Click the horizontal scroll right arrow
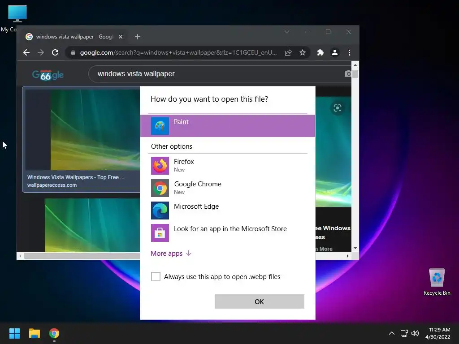459x344 pixels. point(347,256)
